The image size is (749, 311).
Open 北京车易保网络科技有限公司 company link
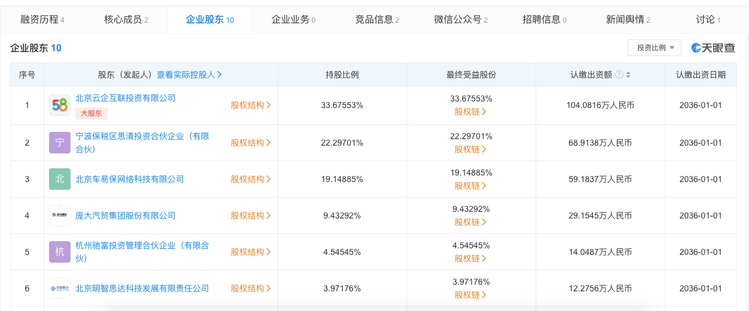point(130,179)
